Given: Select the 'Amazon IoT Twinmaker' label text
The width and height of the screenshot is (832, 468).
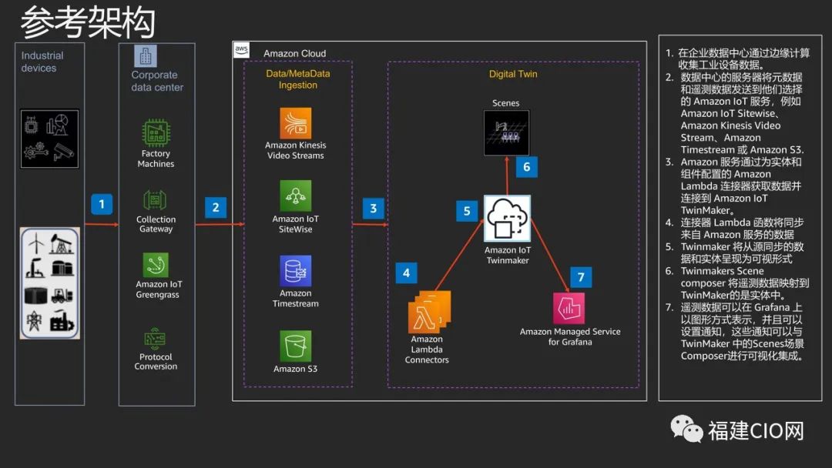Looking at the screenshot, I should coord(507,255).
